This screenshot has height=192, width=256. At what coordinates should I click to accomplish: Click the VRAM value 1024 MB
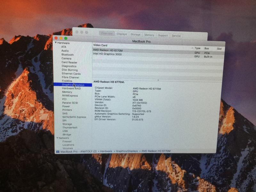138,100
